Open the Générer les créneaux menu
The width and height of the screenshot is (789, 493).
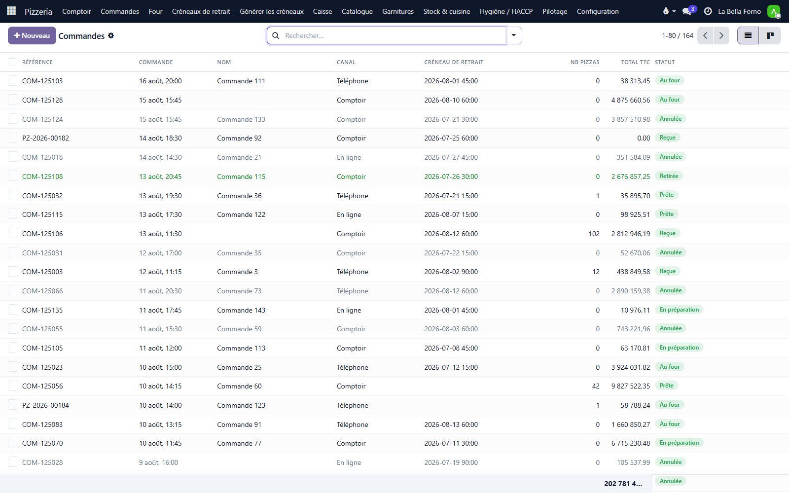[x=272, y=11]
